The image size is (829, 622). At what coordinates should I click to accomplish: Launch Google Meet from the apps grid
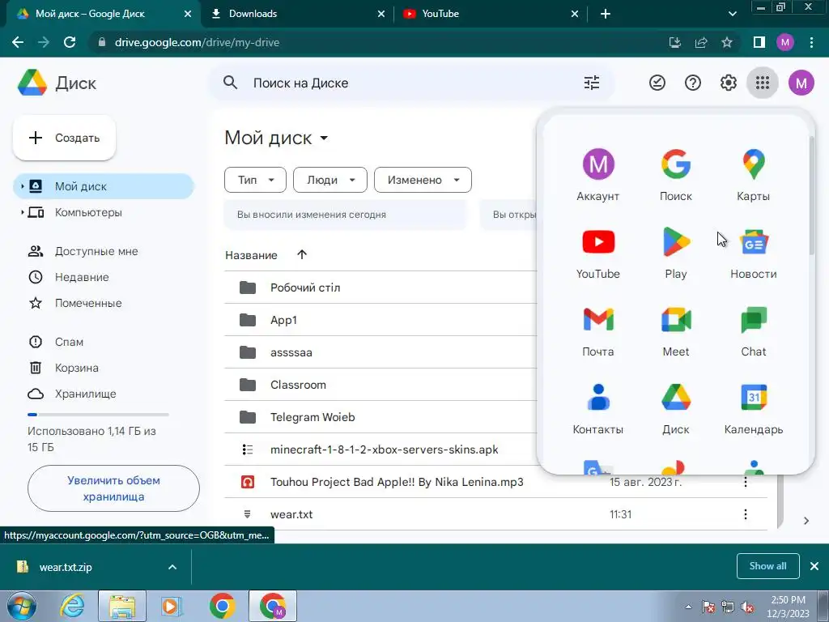coord(676,330)
